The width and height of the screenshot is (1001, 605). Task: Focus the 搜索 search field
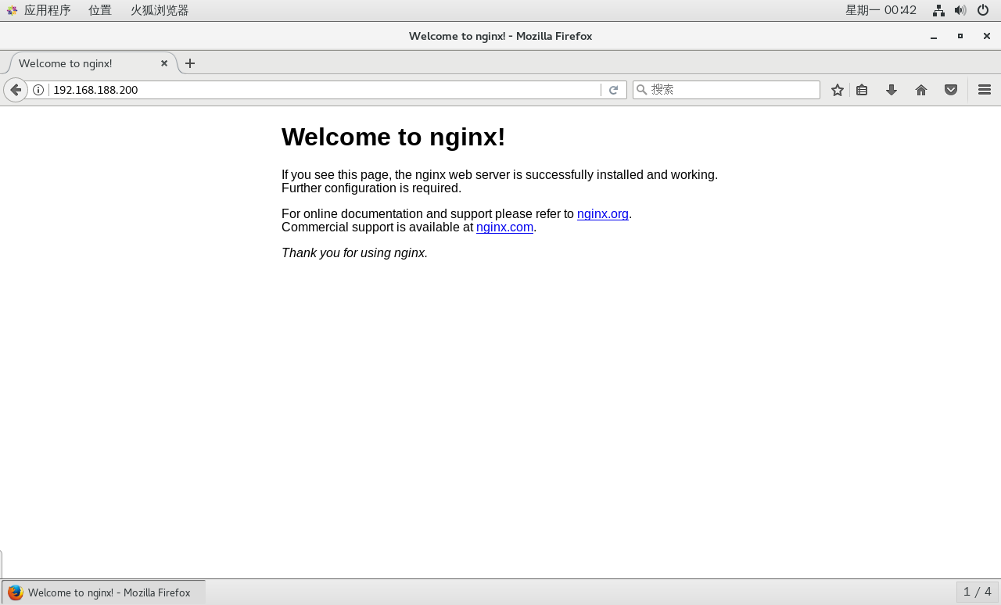(727, 90)
